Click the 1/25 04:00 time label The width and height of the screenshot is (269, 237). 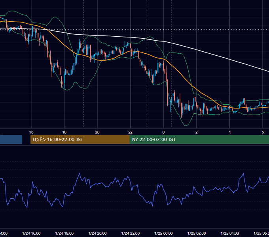229,233
